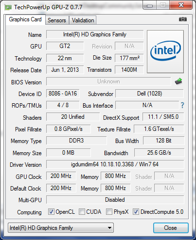The width and height of the screenshot is (196, 240).
Task: Click the Release Date Jun 1, 2013
Action: click(65, 70)
